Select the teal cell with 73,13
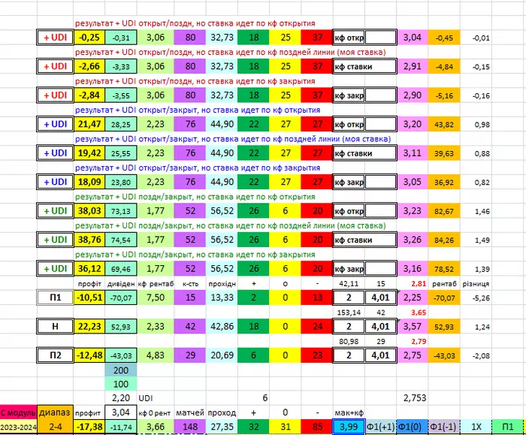Screen dimensions: 526x435 pos(121,210)
